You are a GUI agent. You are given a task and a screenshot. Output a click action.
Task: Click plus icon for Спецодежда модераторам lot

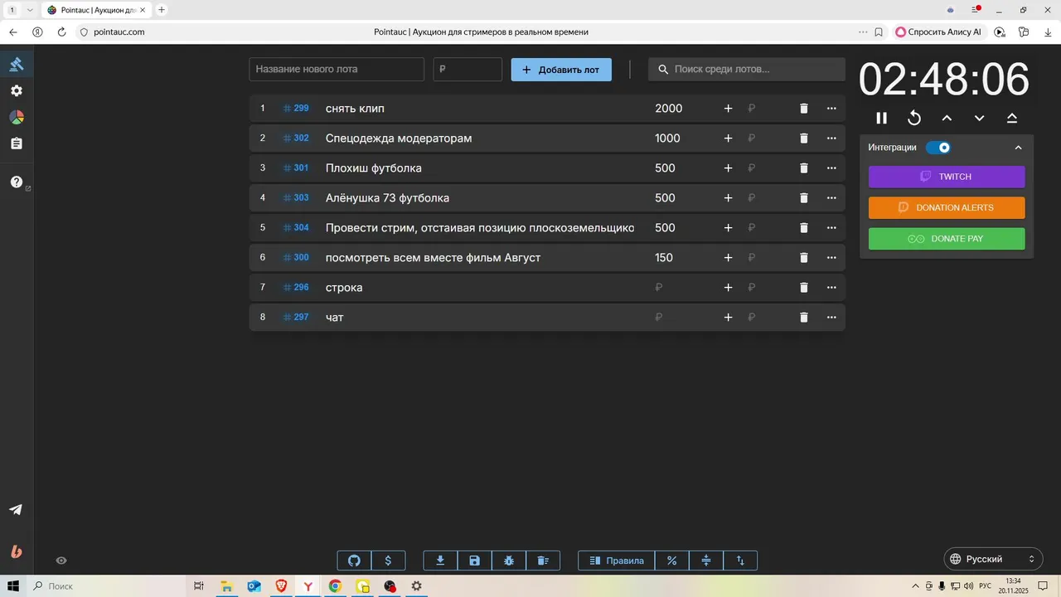(x=728, y=138)
